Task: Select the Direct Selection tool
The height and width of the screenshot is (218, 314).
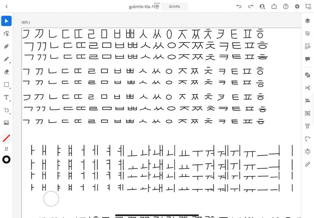Action: coord(6,33)
